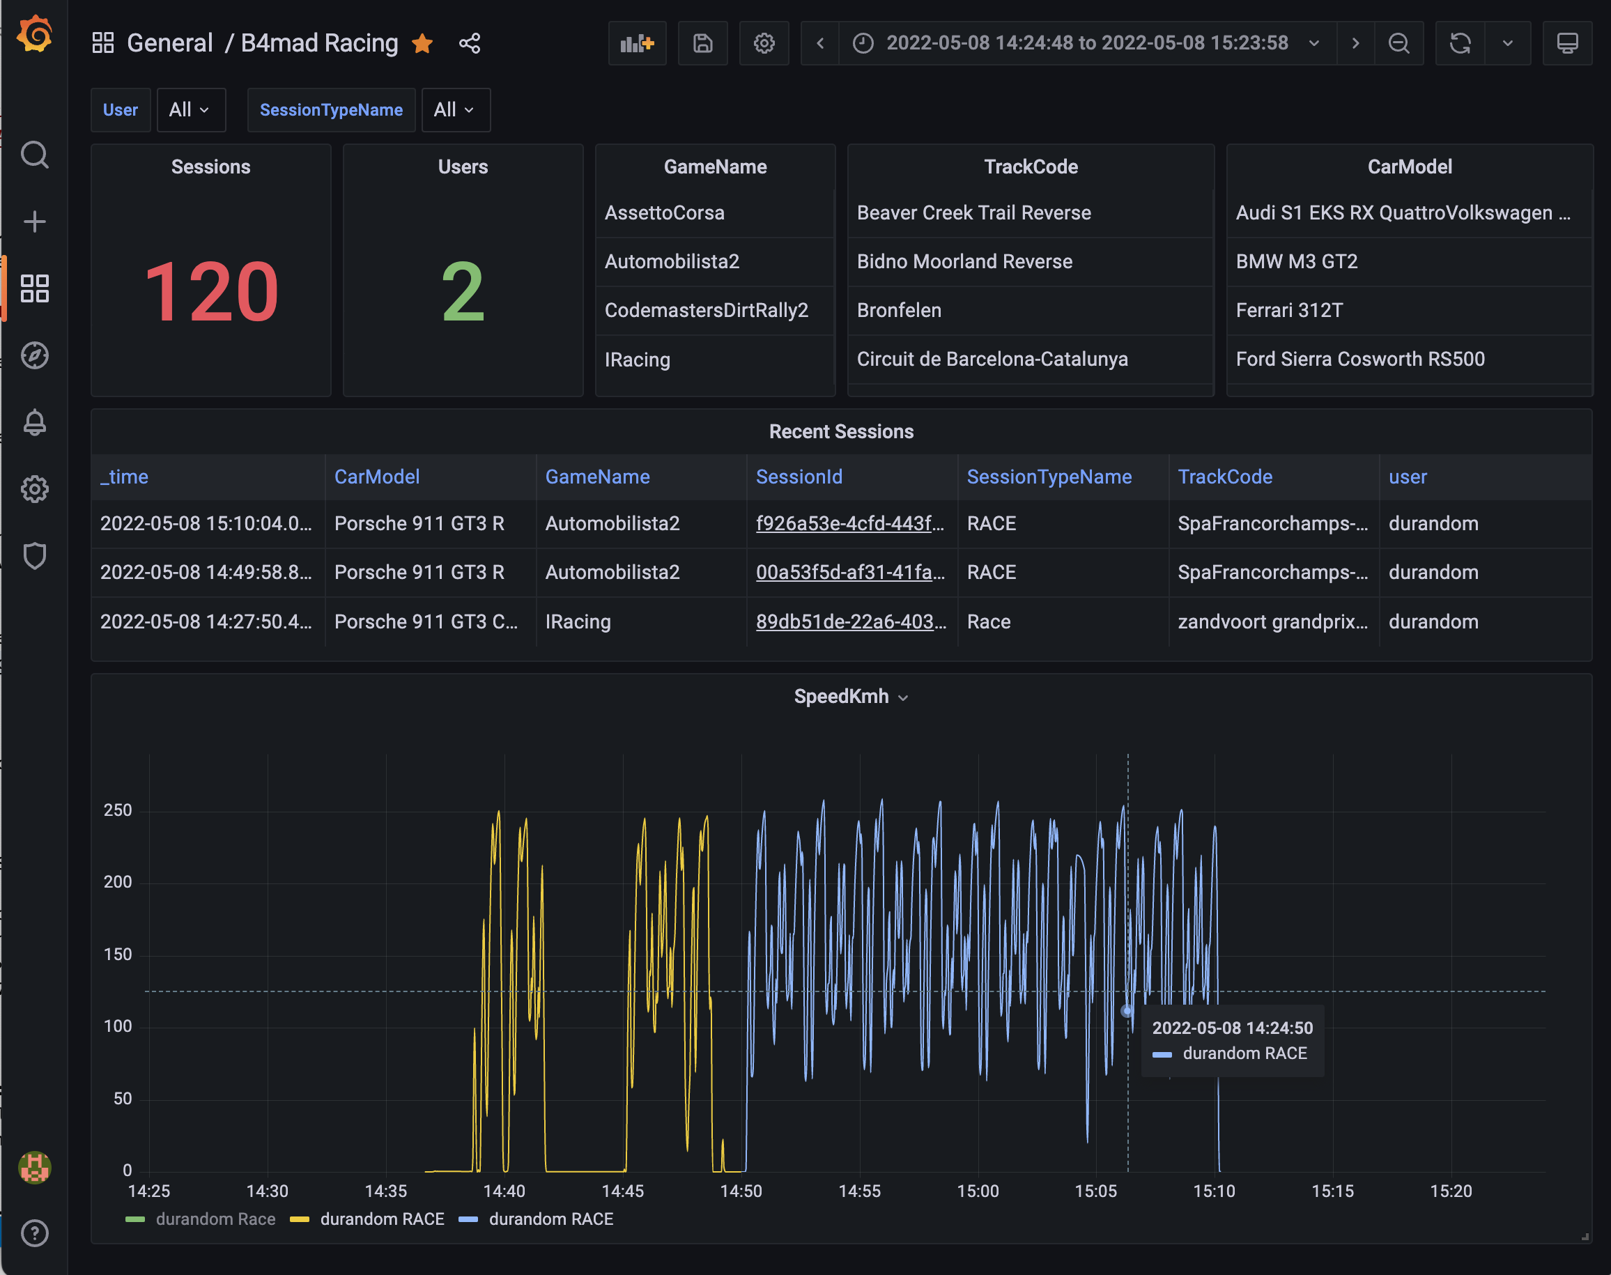The height and width of the screenshot is (1275, 1611).
Task: Open Alerting bell in sidebar
Action: click(x=34, y=422)
